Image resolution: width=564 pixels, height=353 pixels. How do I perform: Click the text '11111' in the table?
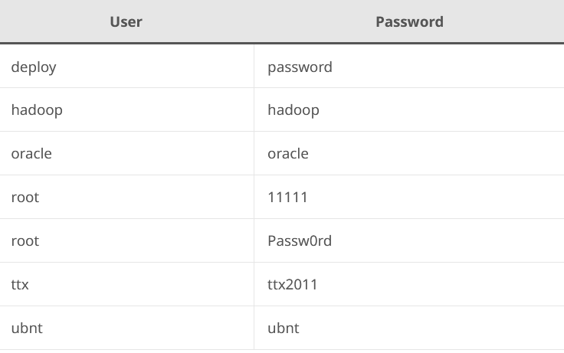287,197
